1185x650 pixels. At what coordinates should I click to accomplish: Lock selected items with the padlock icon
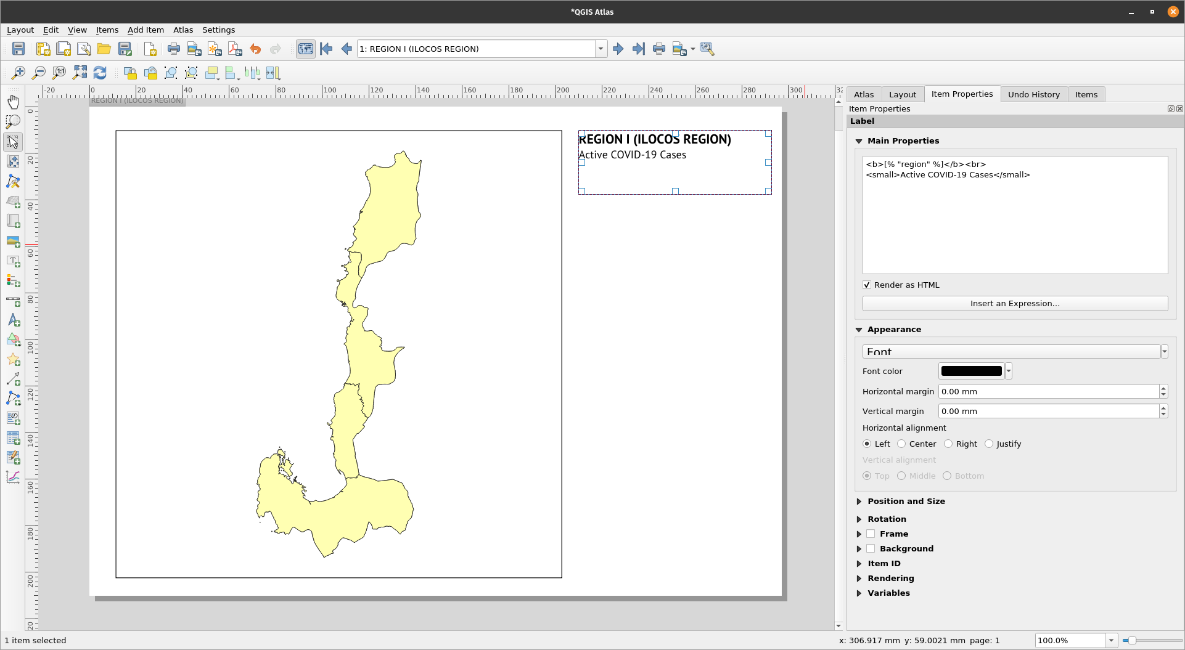[130, 73]
